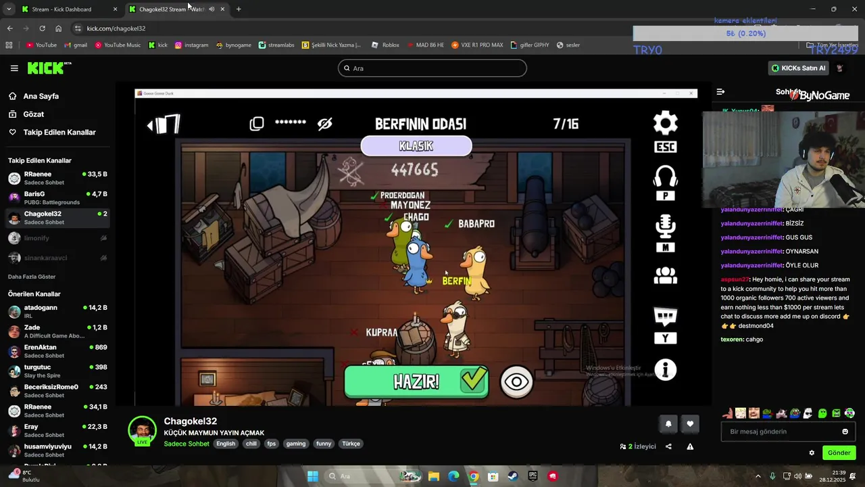Click the Türkçe tag
The height and width of the screenshot is (487, 865).
351,444
